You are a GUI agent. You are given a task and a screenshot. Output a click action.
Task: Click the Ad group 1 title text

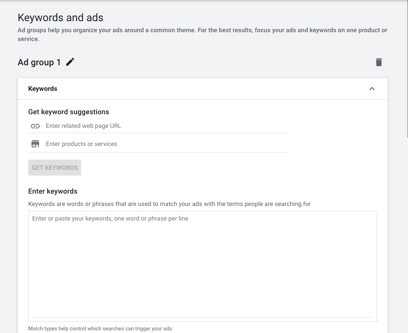point(39,62)
